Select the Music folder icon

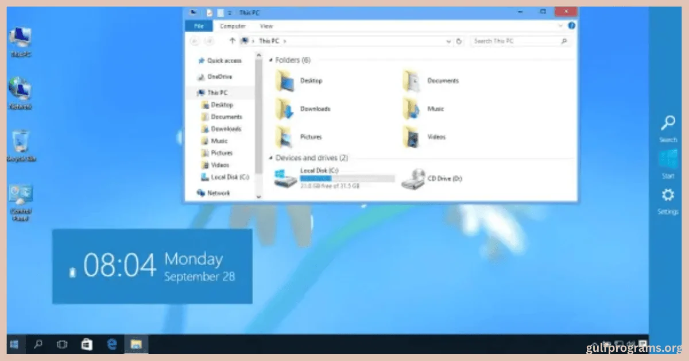[x=412, y=109]
